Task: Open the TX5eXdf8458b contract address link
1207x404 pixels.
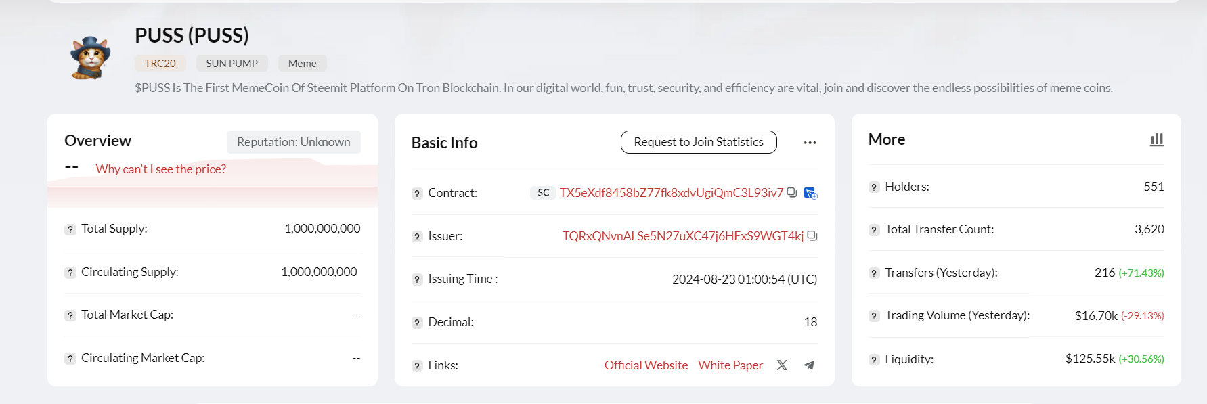Action: click(671, 193)
